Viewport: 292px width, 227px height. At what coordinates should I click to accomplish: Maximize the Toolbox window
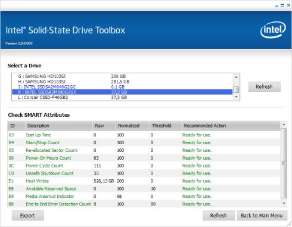click(x=282, y=5)
